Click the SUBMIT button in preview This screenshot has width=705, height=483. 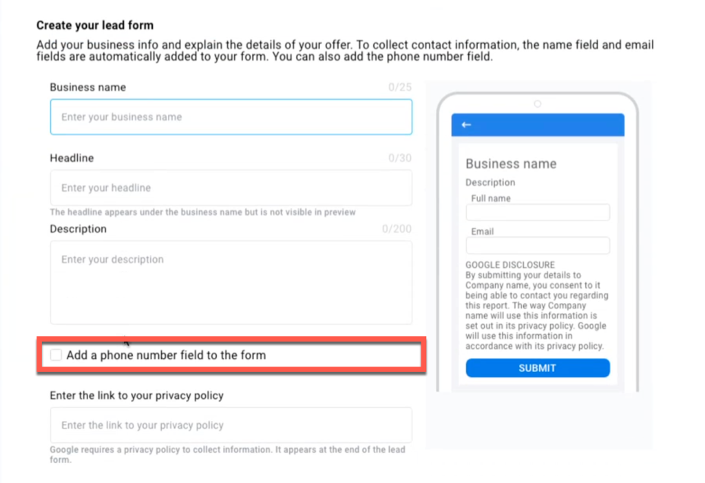[x=538, y=368]
